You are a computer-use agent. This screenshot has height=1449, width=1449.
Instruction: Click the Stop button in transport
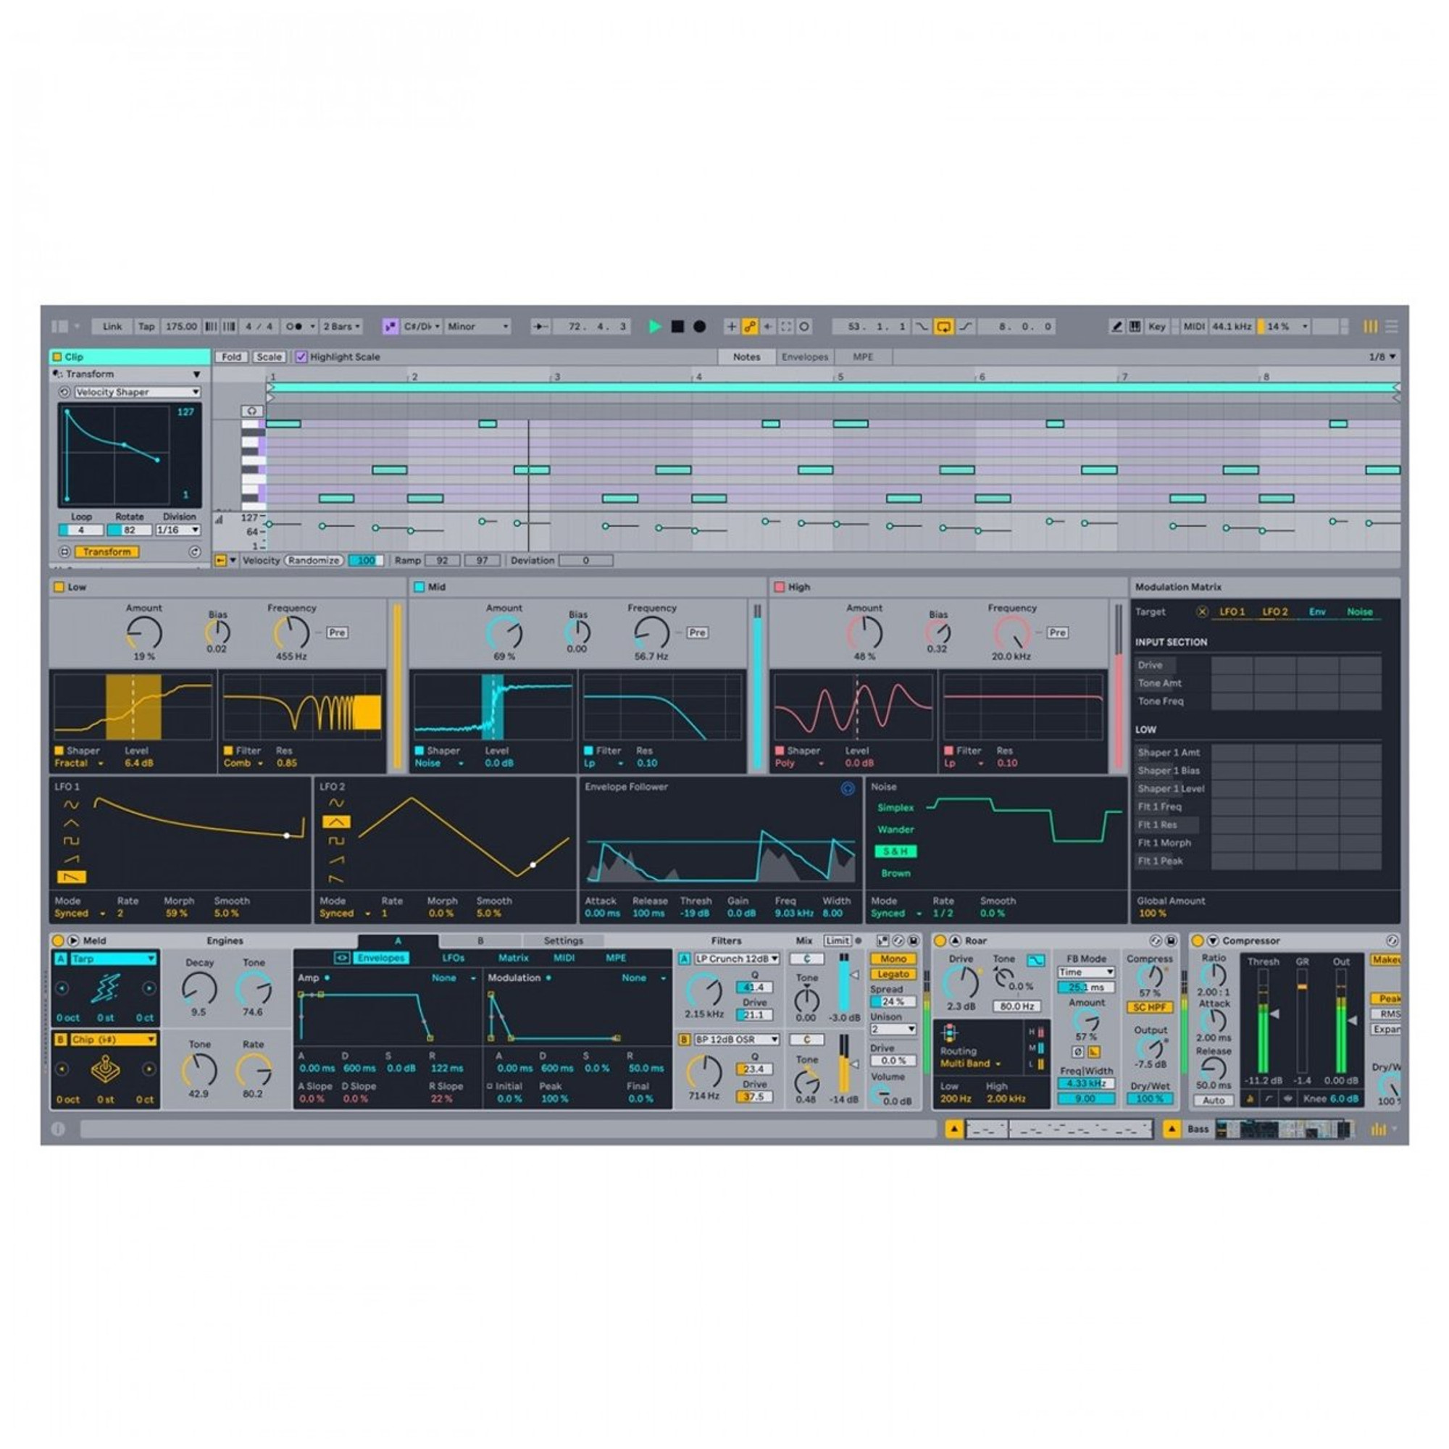coord(677,326)
